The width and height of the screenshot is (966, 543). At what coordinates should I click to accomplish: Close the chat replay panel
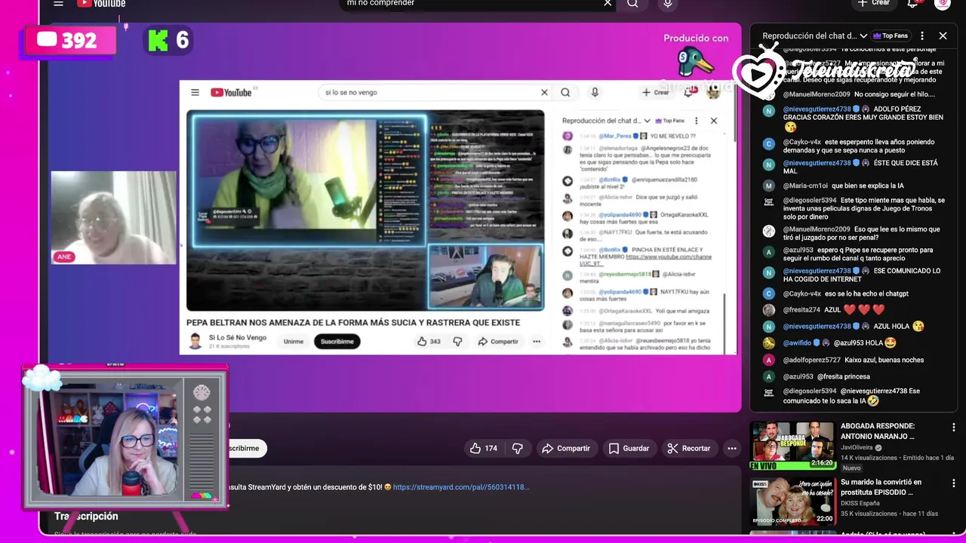click(943, 35)
